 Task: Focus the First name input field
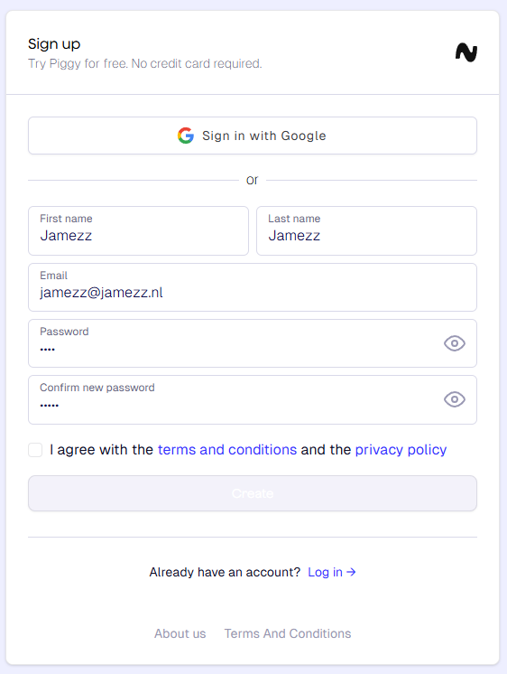click(x=138, y=230)
